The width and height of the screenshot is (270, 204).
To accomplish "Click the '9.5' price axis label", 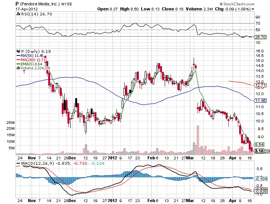I will click(260, 129).
